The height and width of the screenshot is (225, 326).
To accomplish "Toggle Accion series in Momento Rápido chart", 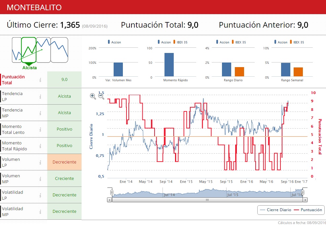I will coord(164,42).
